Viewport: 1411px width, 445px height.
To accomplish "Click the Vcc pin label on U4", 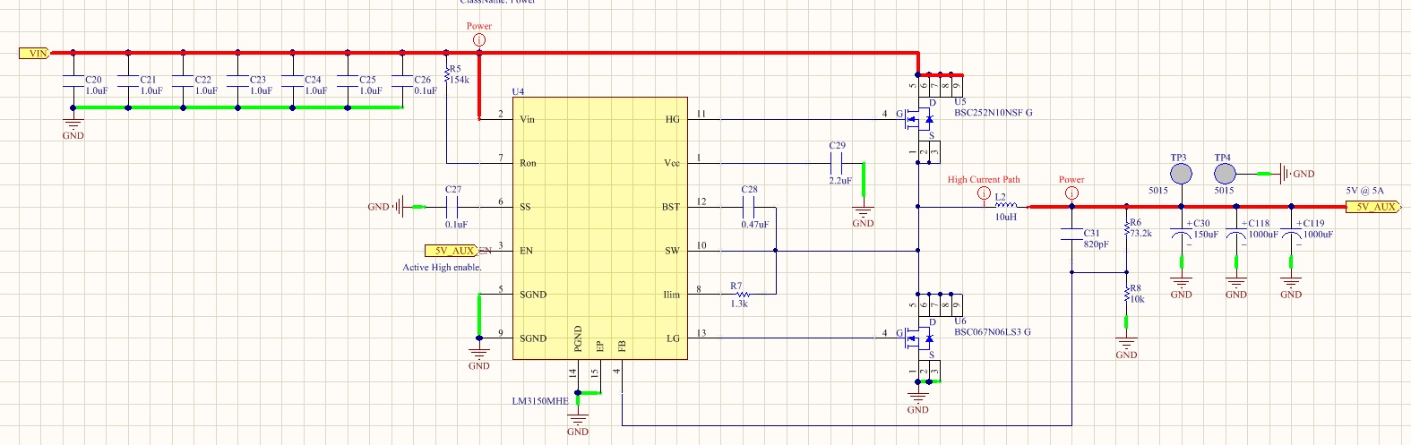I will pos(672,163).
